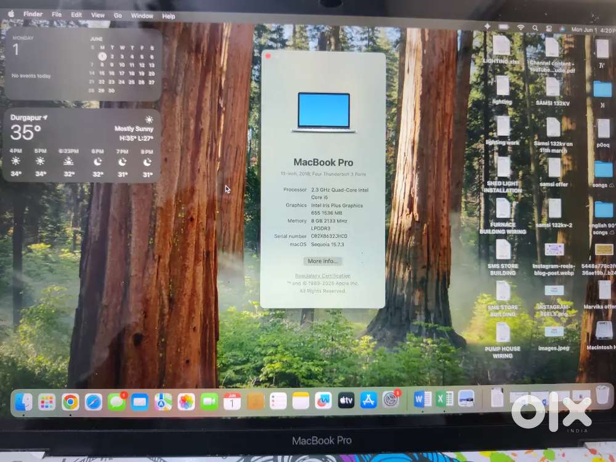
Task: Select 'Samsi 132kv on 11th march' file
Action: click(553, 136)
